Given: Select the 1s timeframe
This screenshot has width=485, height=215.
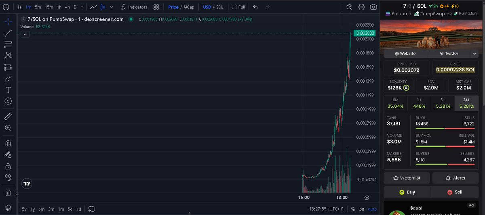Looking at the screenshot, I should [x=19, y=7].
